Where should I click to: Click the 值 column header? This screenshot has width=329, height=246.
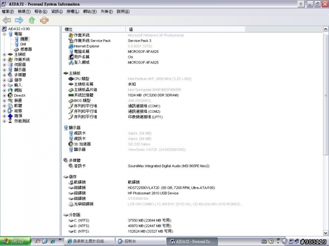185,29
